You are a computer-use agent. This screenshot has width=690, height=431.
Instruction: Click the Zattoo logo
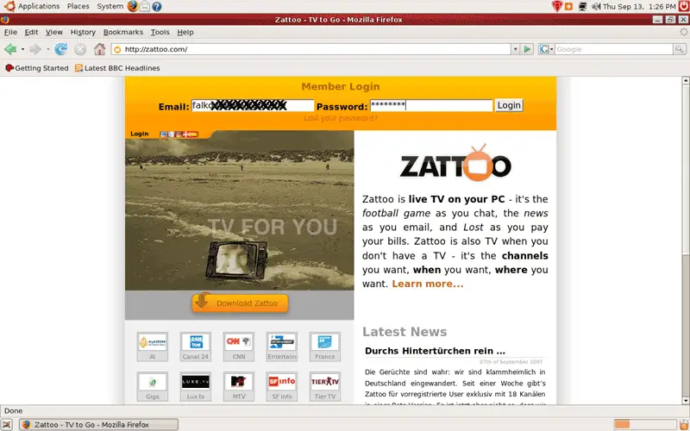tap(455, 163)
